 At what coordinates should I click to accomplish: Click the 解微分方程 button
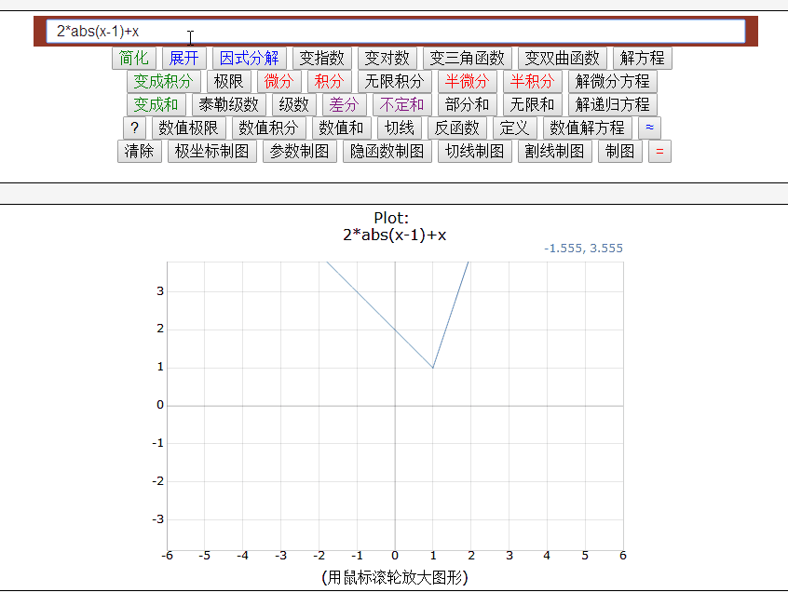(x=613, y=81)
